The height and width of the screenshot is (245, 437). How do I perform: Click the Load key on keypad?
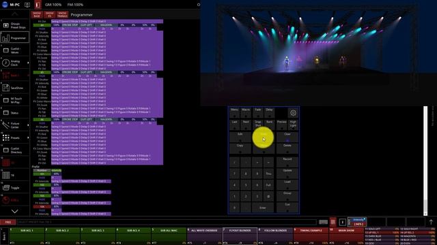(287, 184)
